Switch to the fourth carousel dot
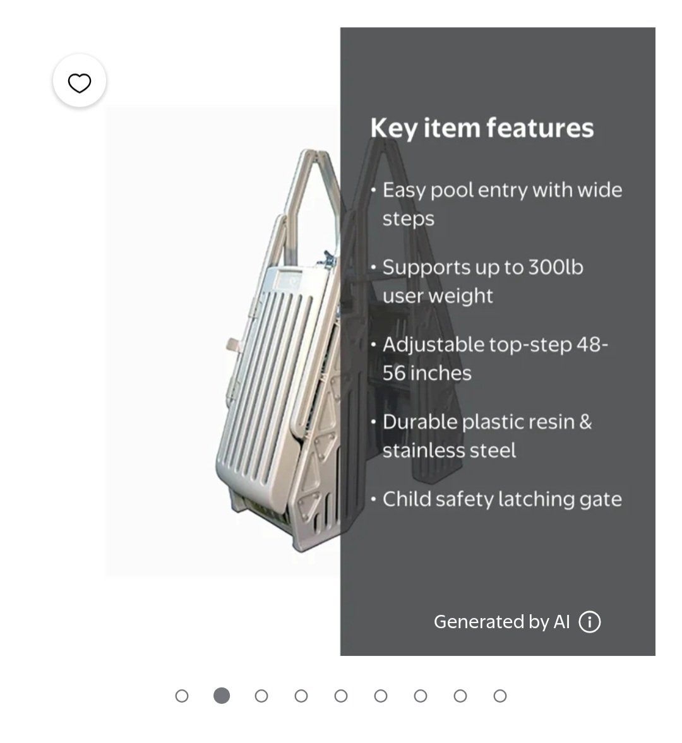Viewport: 682px width, 743px height. (301, 696)
